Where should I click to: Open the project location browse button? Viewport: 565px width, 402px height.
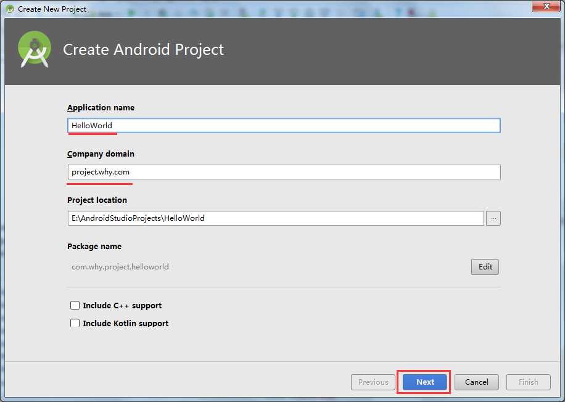point(493,218)
